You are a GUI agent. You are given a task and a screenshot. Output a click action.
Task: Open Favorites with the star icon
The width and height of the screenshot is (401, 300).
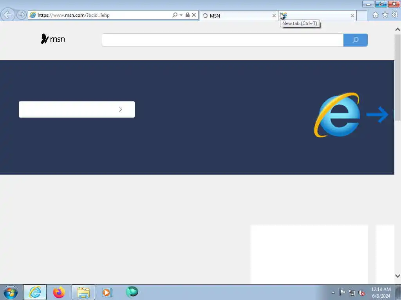point(385,15)
